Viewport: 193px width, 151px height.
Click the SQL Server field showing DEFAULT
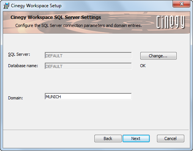pyautogui.click(x=88, y=55)
